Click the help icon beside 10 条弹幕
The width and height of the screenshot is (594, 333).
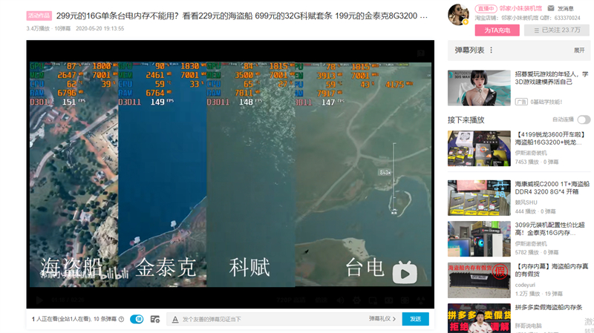(121, 319)
